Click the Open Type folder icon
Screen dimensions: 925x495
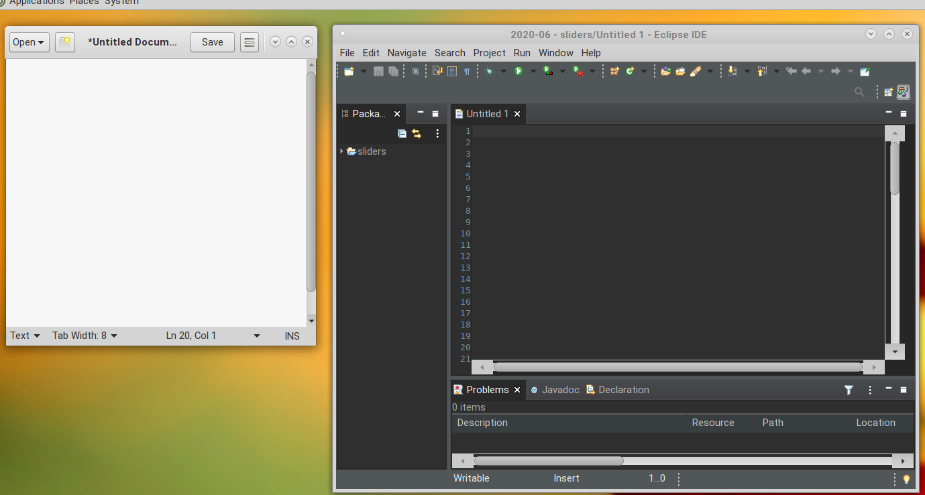665,71
